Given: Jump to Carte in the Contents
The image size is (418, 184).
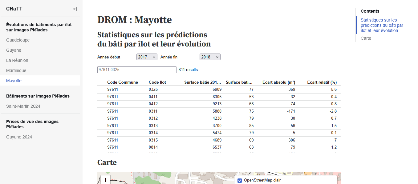Looking at the screenshot, I should [366, 38].
